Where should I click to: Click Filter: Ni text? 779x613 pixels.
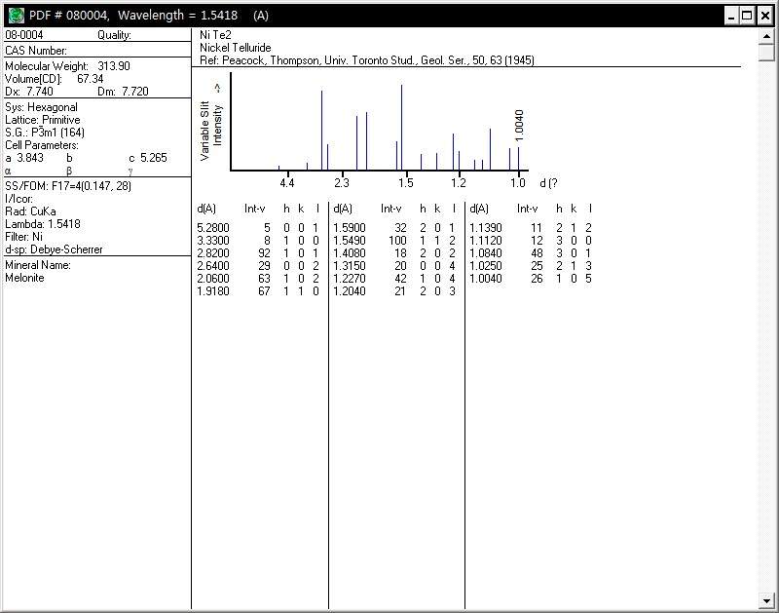pos(23,237)
